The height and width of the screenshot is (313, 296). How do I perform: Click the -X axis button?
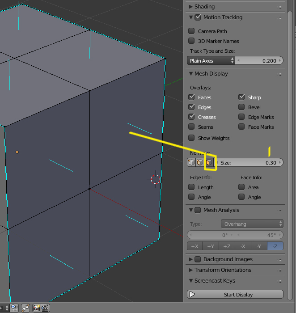pos(243,246)
